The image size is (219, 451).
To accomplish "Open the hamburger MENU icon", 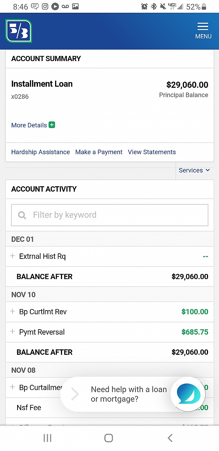I will pyautogui.click(x=203, y=31).
